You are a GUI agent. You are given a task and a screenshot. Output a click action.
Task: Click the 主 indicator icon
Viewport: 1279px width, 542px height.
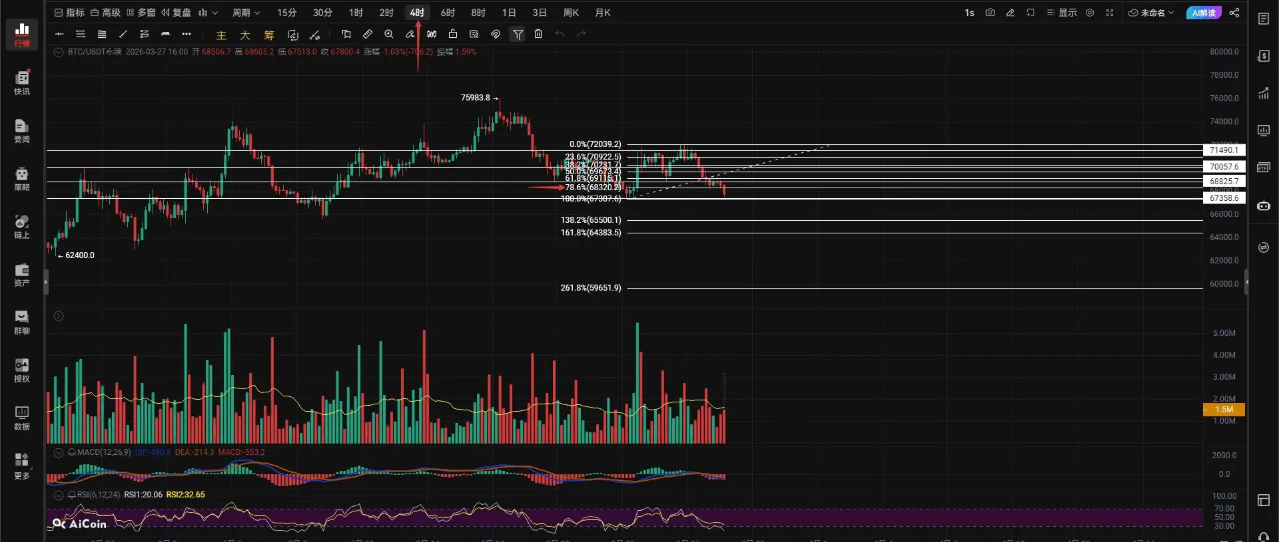[x=221, y=35]
